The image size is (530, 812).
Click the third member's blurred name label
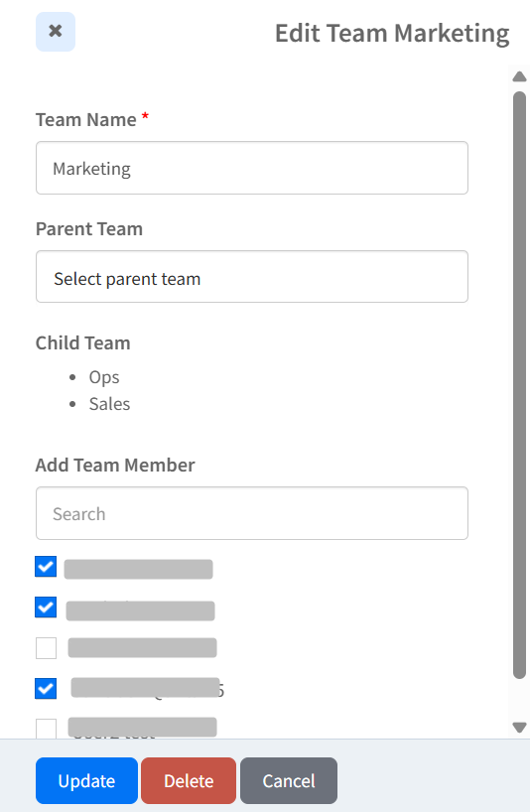point(142,648)
